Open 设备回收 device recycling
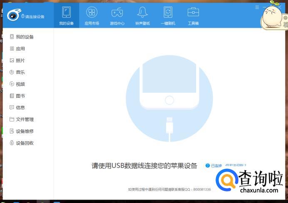 click(25, 143)
